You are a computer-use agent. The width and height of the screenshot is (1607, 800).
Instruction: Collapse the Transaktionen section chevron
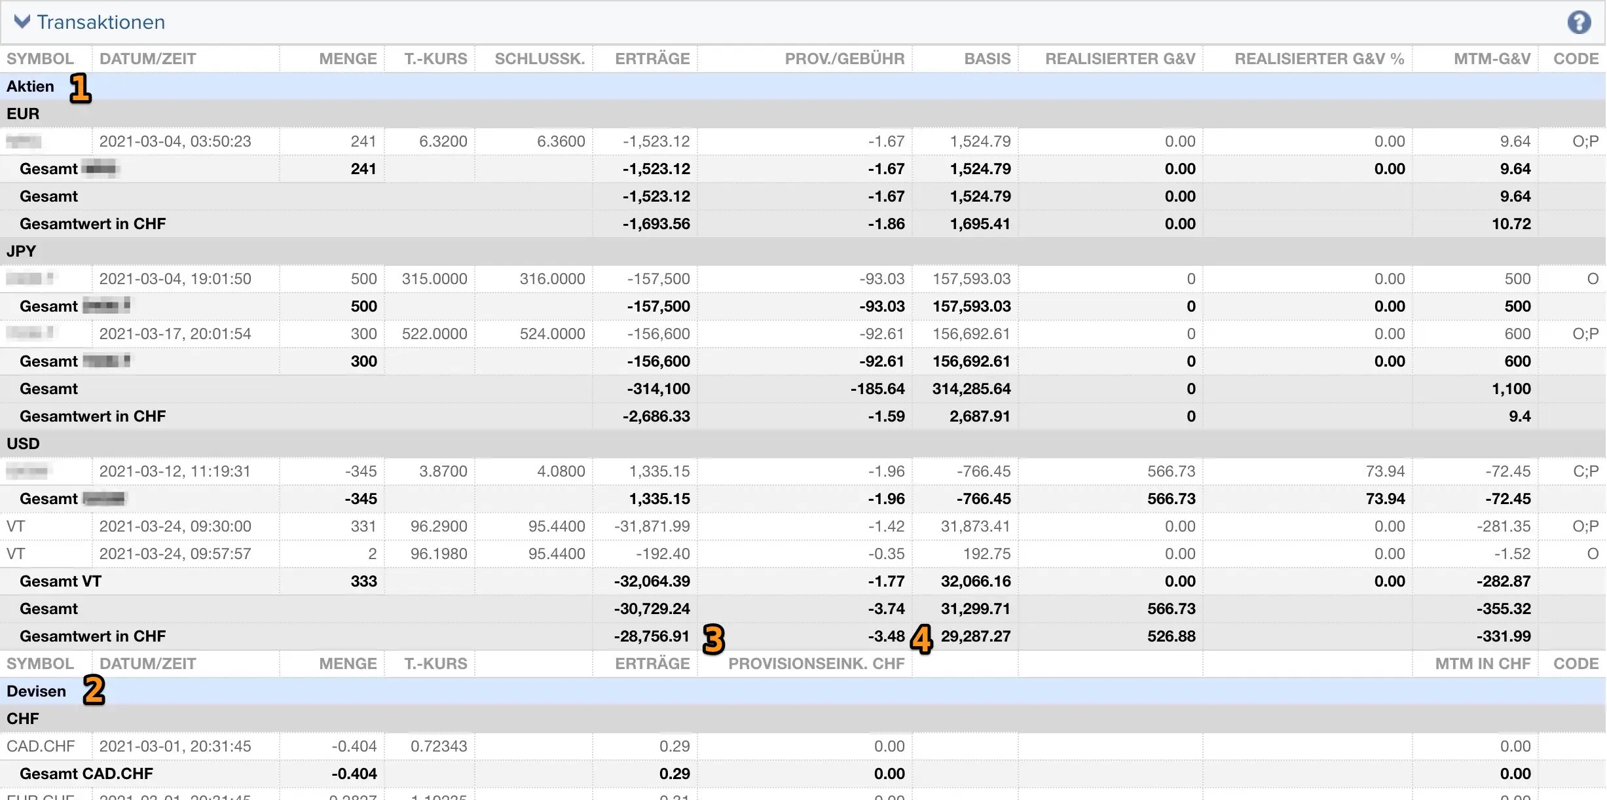point(22,22)
